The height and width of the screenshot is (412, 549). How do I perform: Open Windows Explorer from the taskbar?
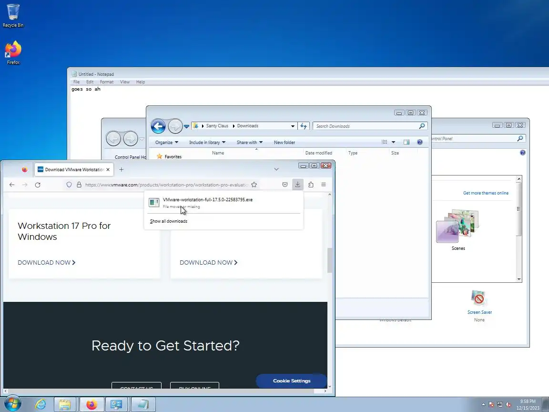(65, 404)
